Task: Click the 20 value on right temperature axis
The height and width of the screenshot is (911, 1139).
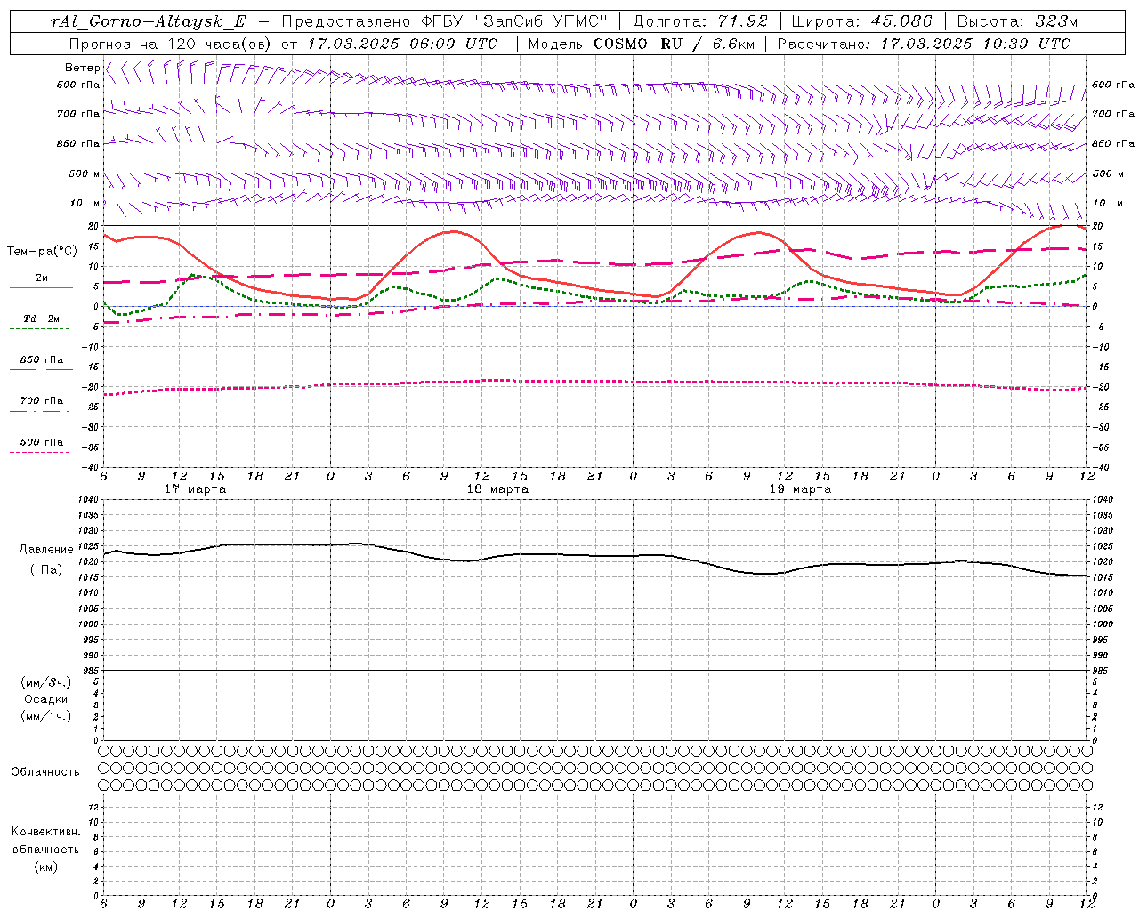Action: tap(1098, 226)
